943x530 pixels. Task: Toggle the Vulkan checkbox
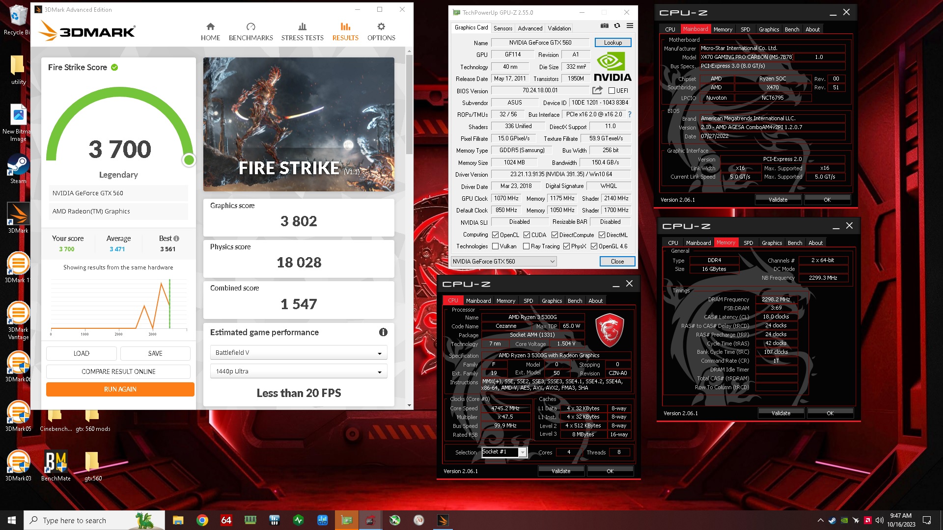[x=496, y=246]
